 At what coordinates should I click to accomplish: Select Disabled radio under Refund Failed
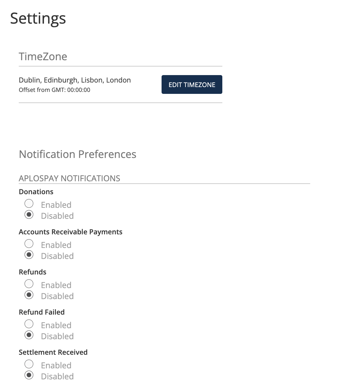pyautogui.click(x=29, y=335)
